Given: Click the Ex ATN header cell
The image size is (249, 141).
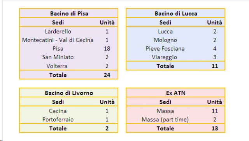Looking at the screenshot, I should [175, 93].
